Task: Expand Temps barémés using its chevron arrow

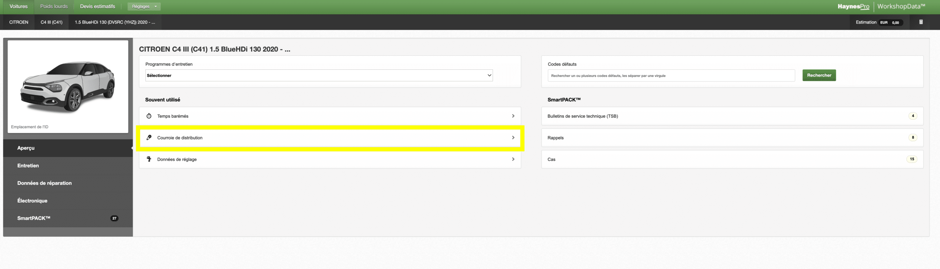Action: pos(513,116)
